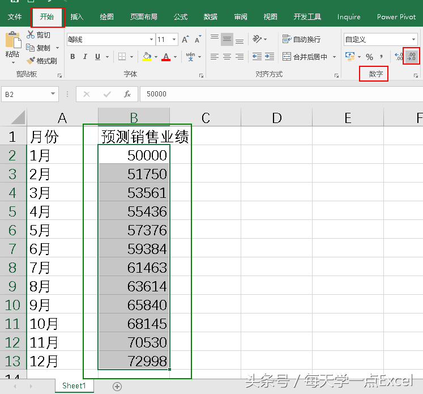Increase indent icon
Screen dimensions: 423x394
[269, 57]
